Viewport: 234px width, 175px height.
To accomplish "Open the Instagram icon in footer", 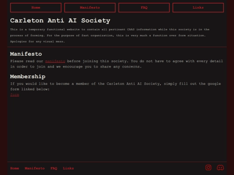I will 208,168.
